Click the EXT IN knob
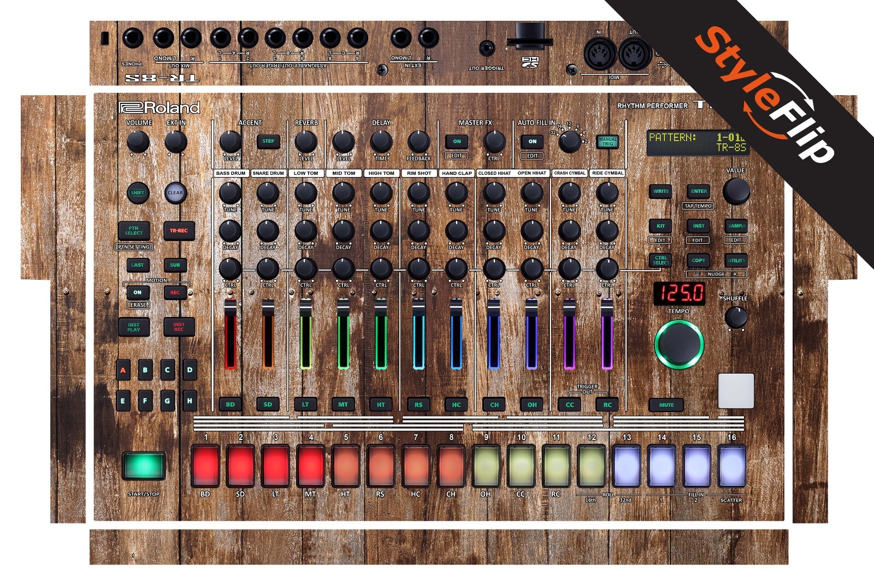This screenshot has height=581, width=874. click(x=176, y=142)
